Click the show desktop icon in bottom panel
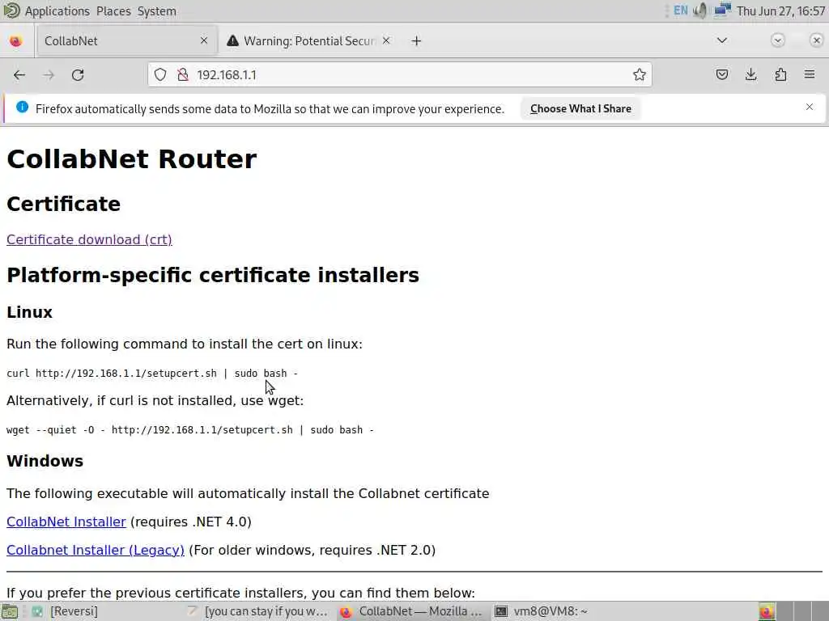Screen dimensions: 829x621 pyautogui.click(x=10, y=611)
